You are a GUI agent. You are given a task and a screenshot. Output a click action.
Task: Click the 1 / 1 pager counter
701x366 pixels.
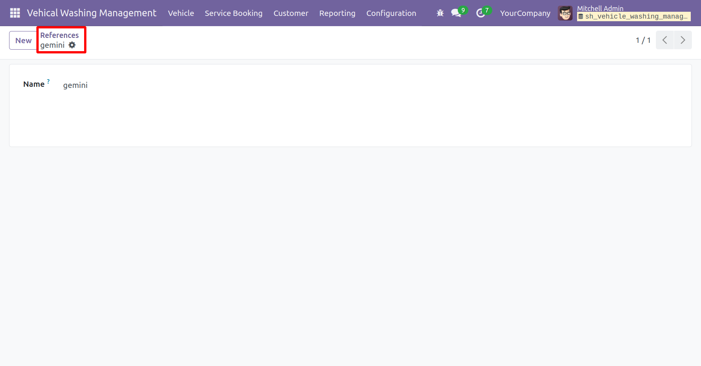pos(643,40)
